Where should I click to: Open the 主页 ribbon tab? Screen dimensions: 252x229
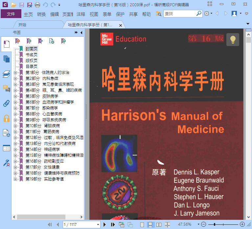tap(28, 14)
